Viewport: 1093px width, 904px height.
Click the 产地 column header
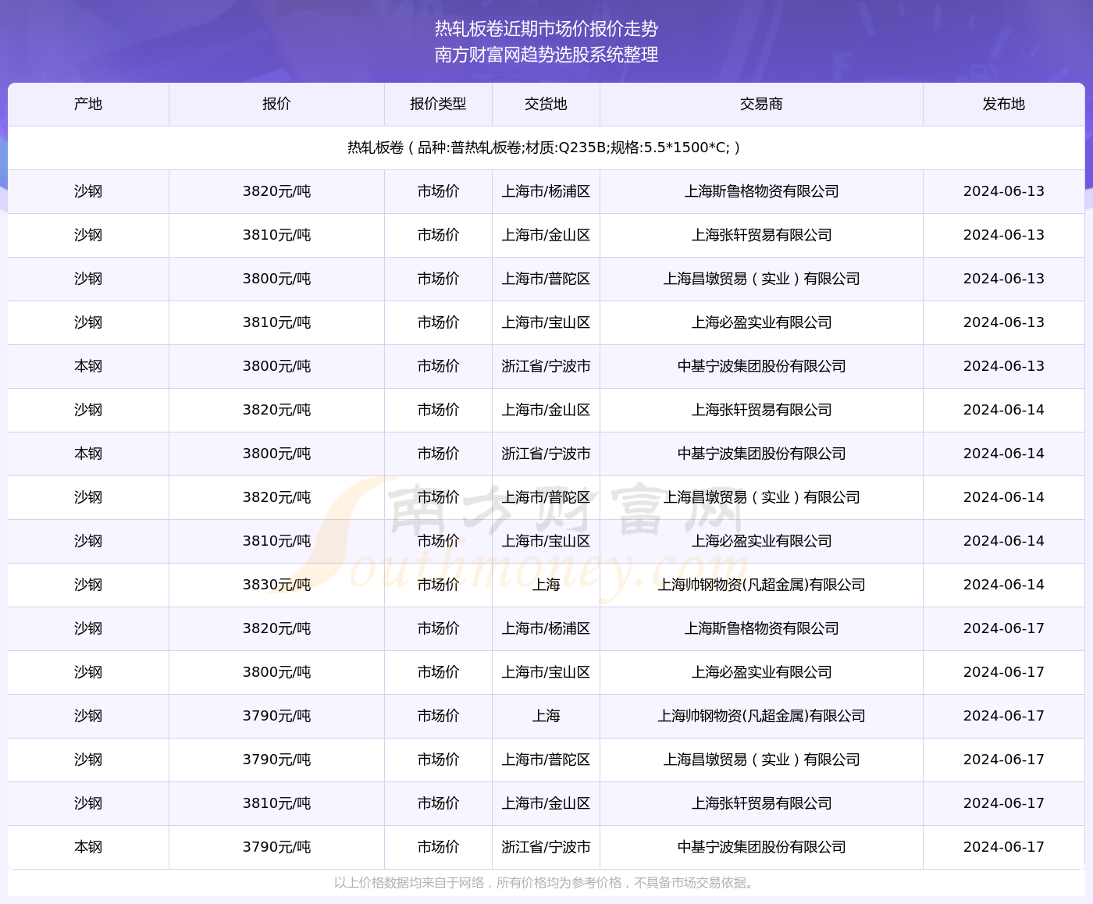click(x=88, y=104)
